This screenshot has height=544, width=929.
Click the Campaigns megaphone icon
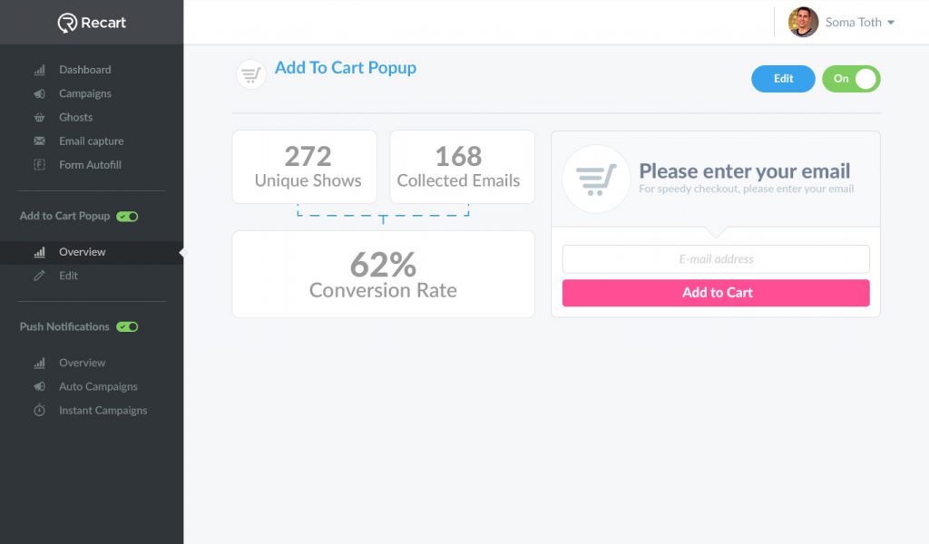pos(40,93)
